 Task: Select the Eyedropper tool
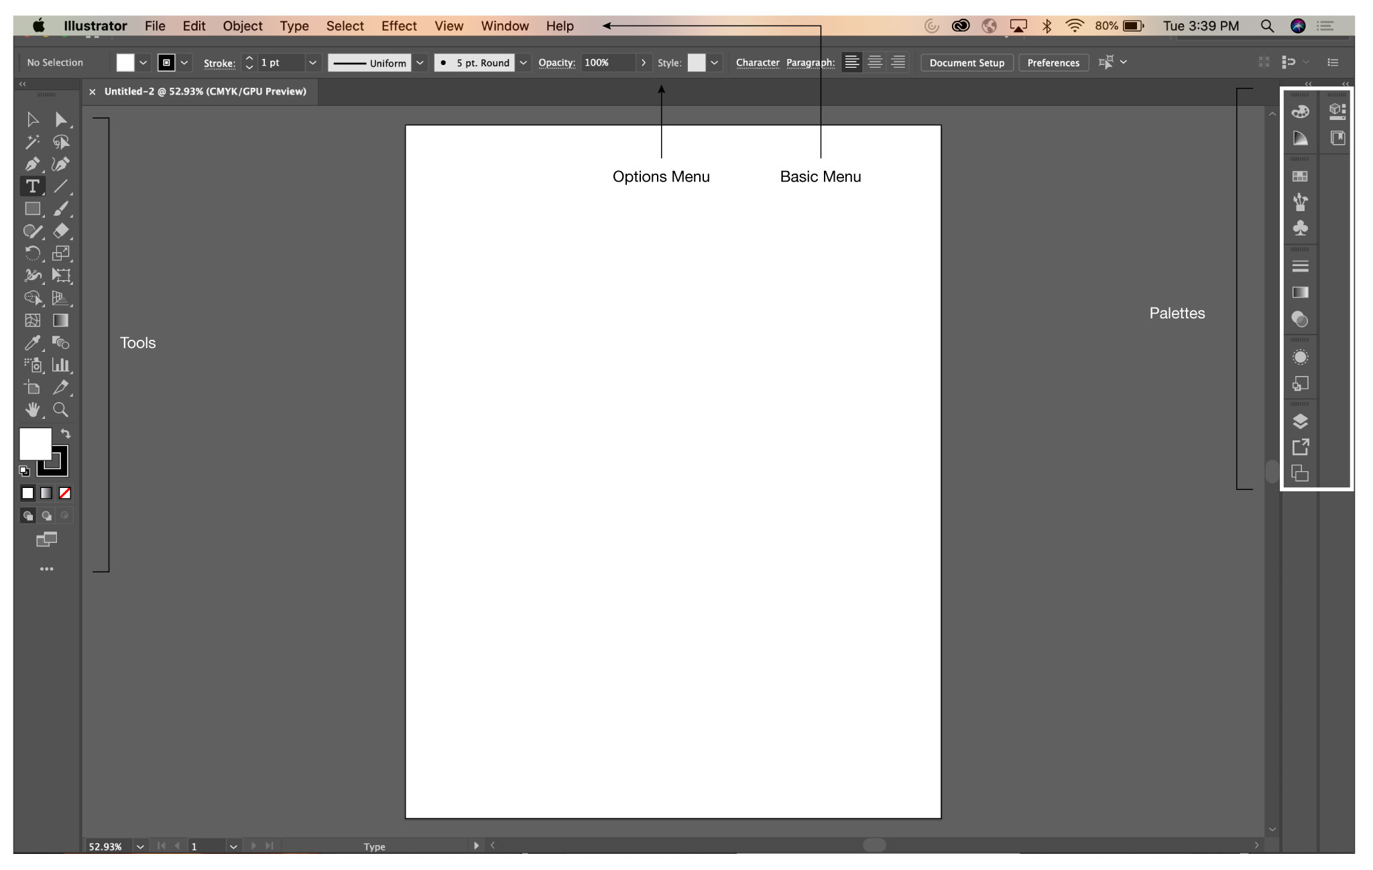pyautogui.click(x=32, y=343)
